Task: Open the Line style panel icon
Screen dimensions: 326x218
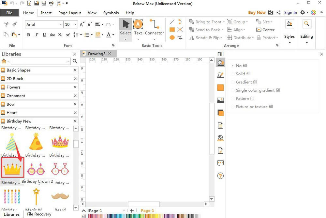Action: pyautogui.click(x=220, y=75)
